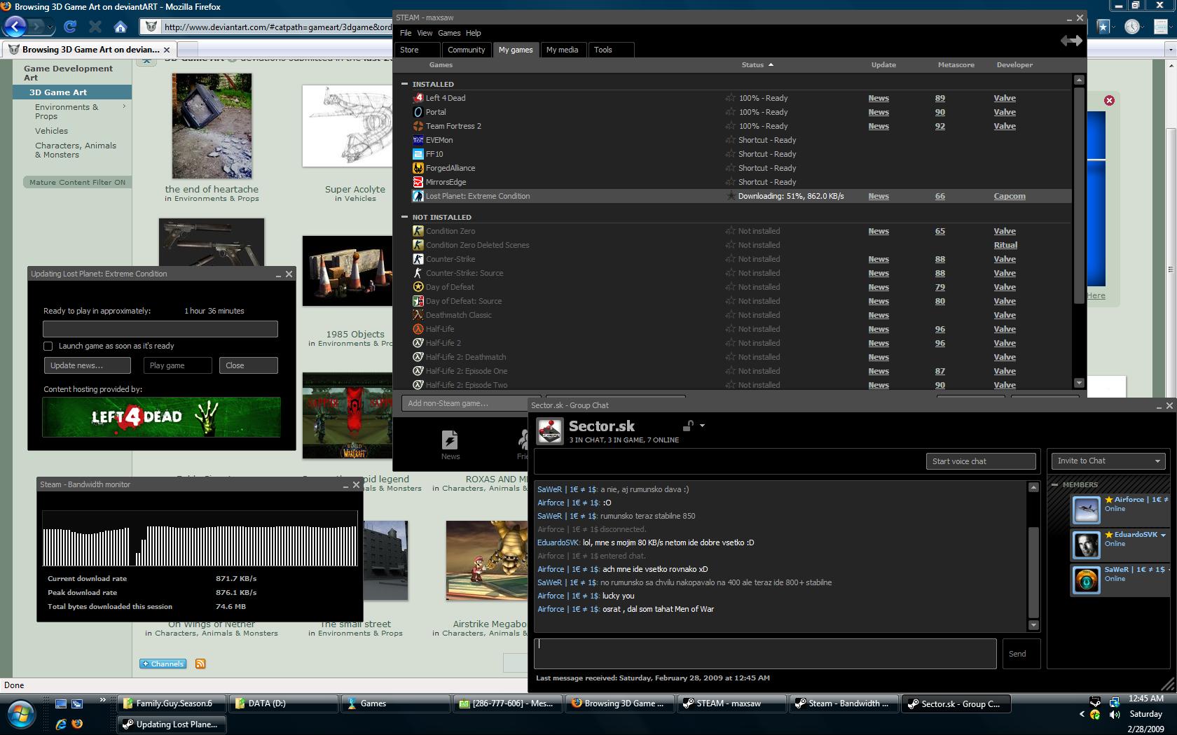Toggle favorite star for Condition Zero
The height and width of the screenshot is (735, 1177).
(x=730, y=231)
